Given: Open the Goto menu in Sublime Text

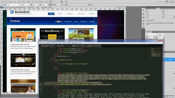Looking at the screenshot, I should (60, 43).
